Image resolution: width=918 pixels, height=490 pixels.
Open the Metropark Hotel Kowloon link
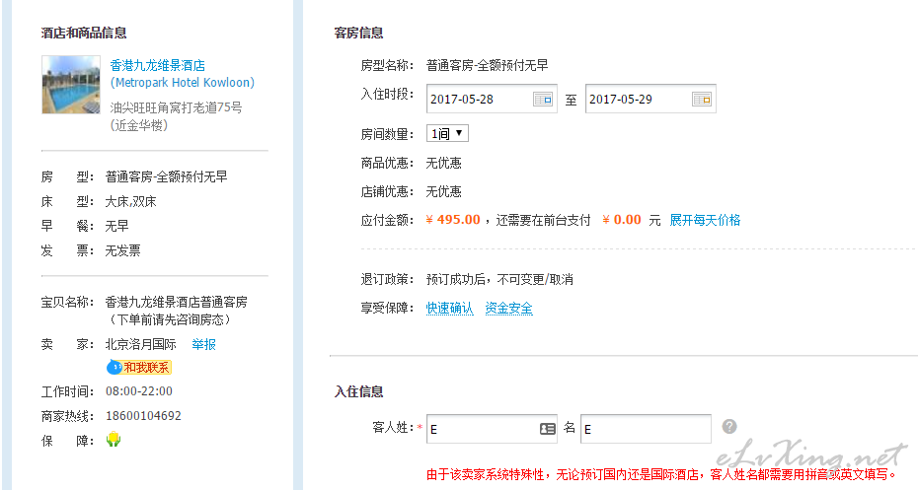(183, 83)
